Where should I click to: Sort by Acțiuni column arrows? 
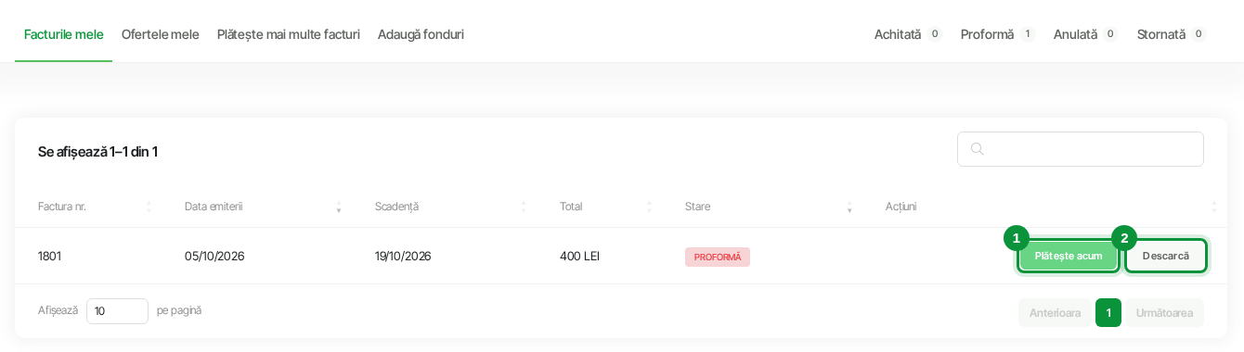(1214, 207)
